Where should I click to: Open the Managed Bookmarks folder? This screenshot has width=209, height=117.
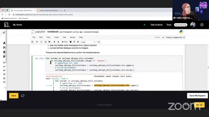[9, 19]
